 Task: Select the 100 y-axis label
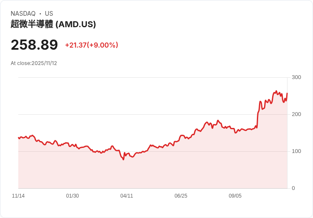coord(296,151)
